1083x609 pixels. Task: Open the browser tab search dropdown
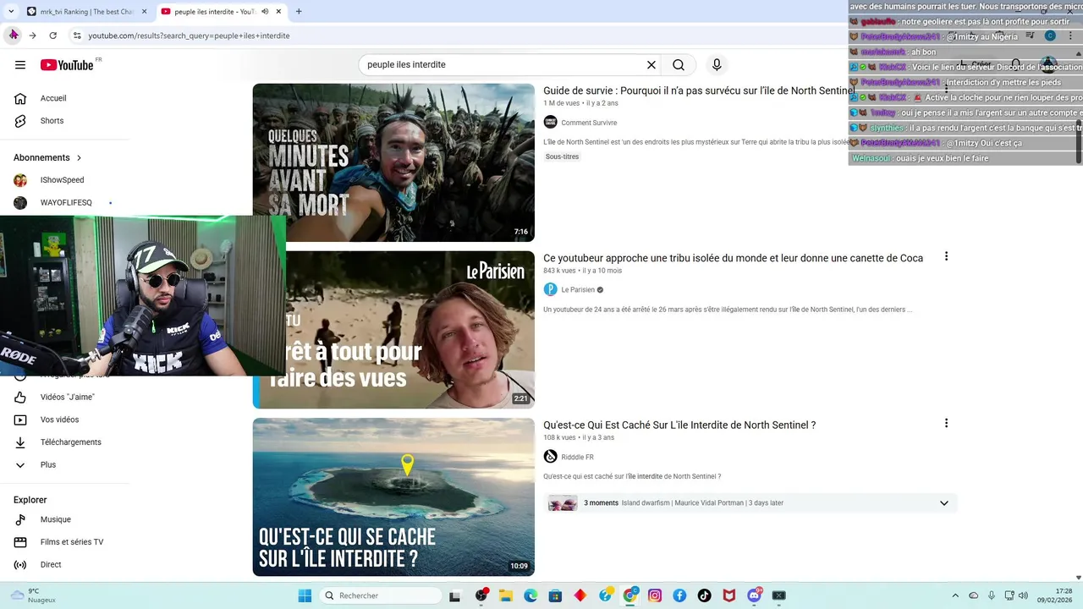point(13,12)
